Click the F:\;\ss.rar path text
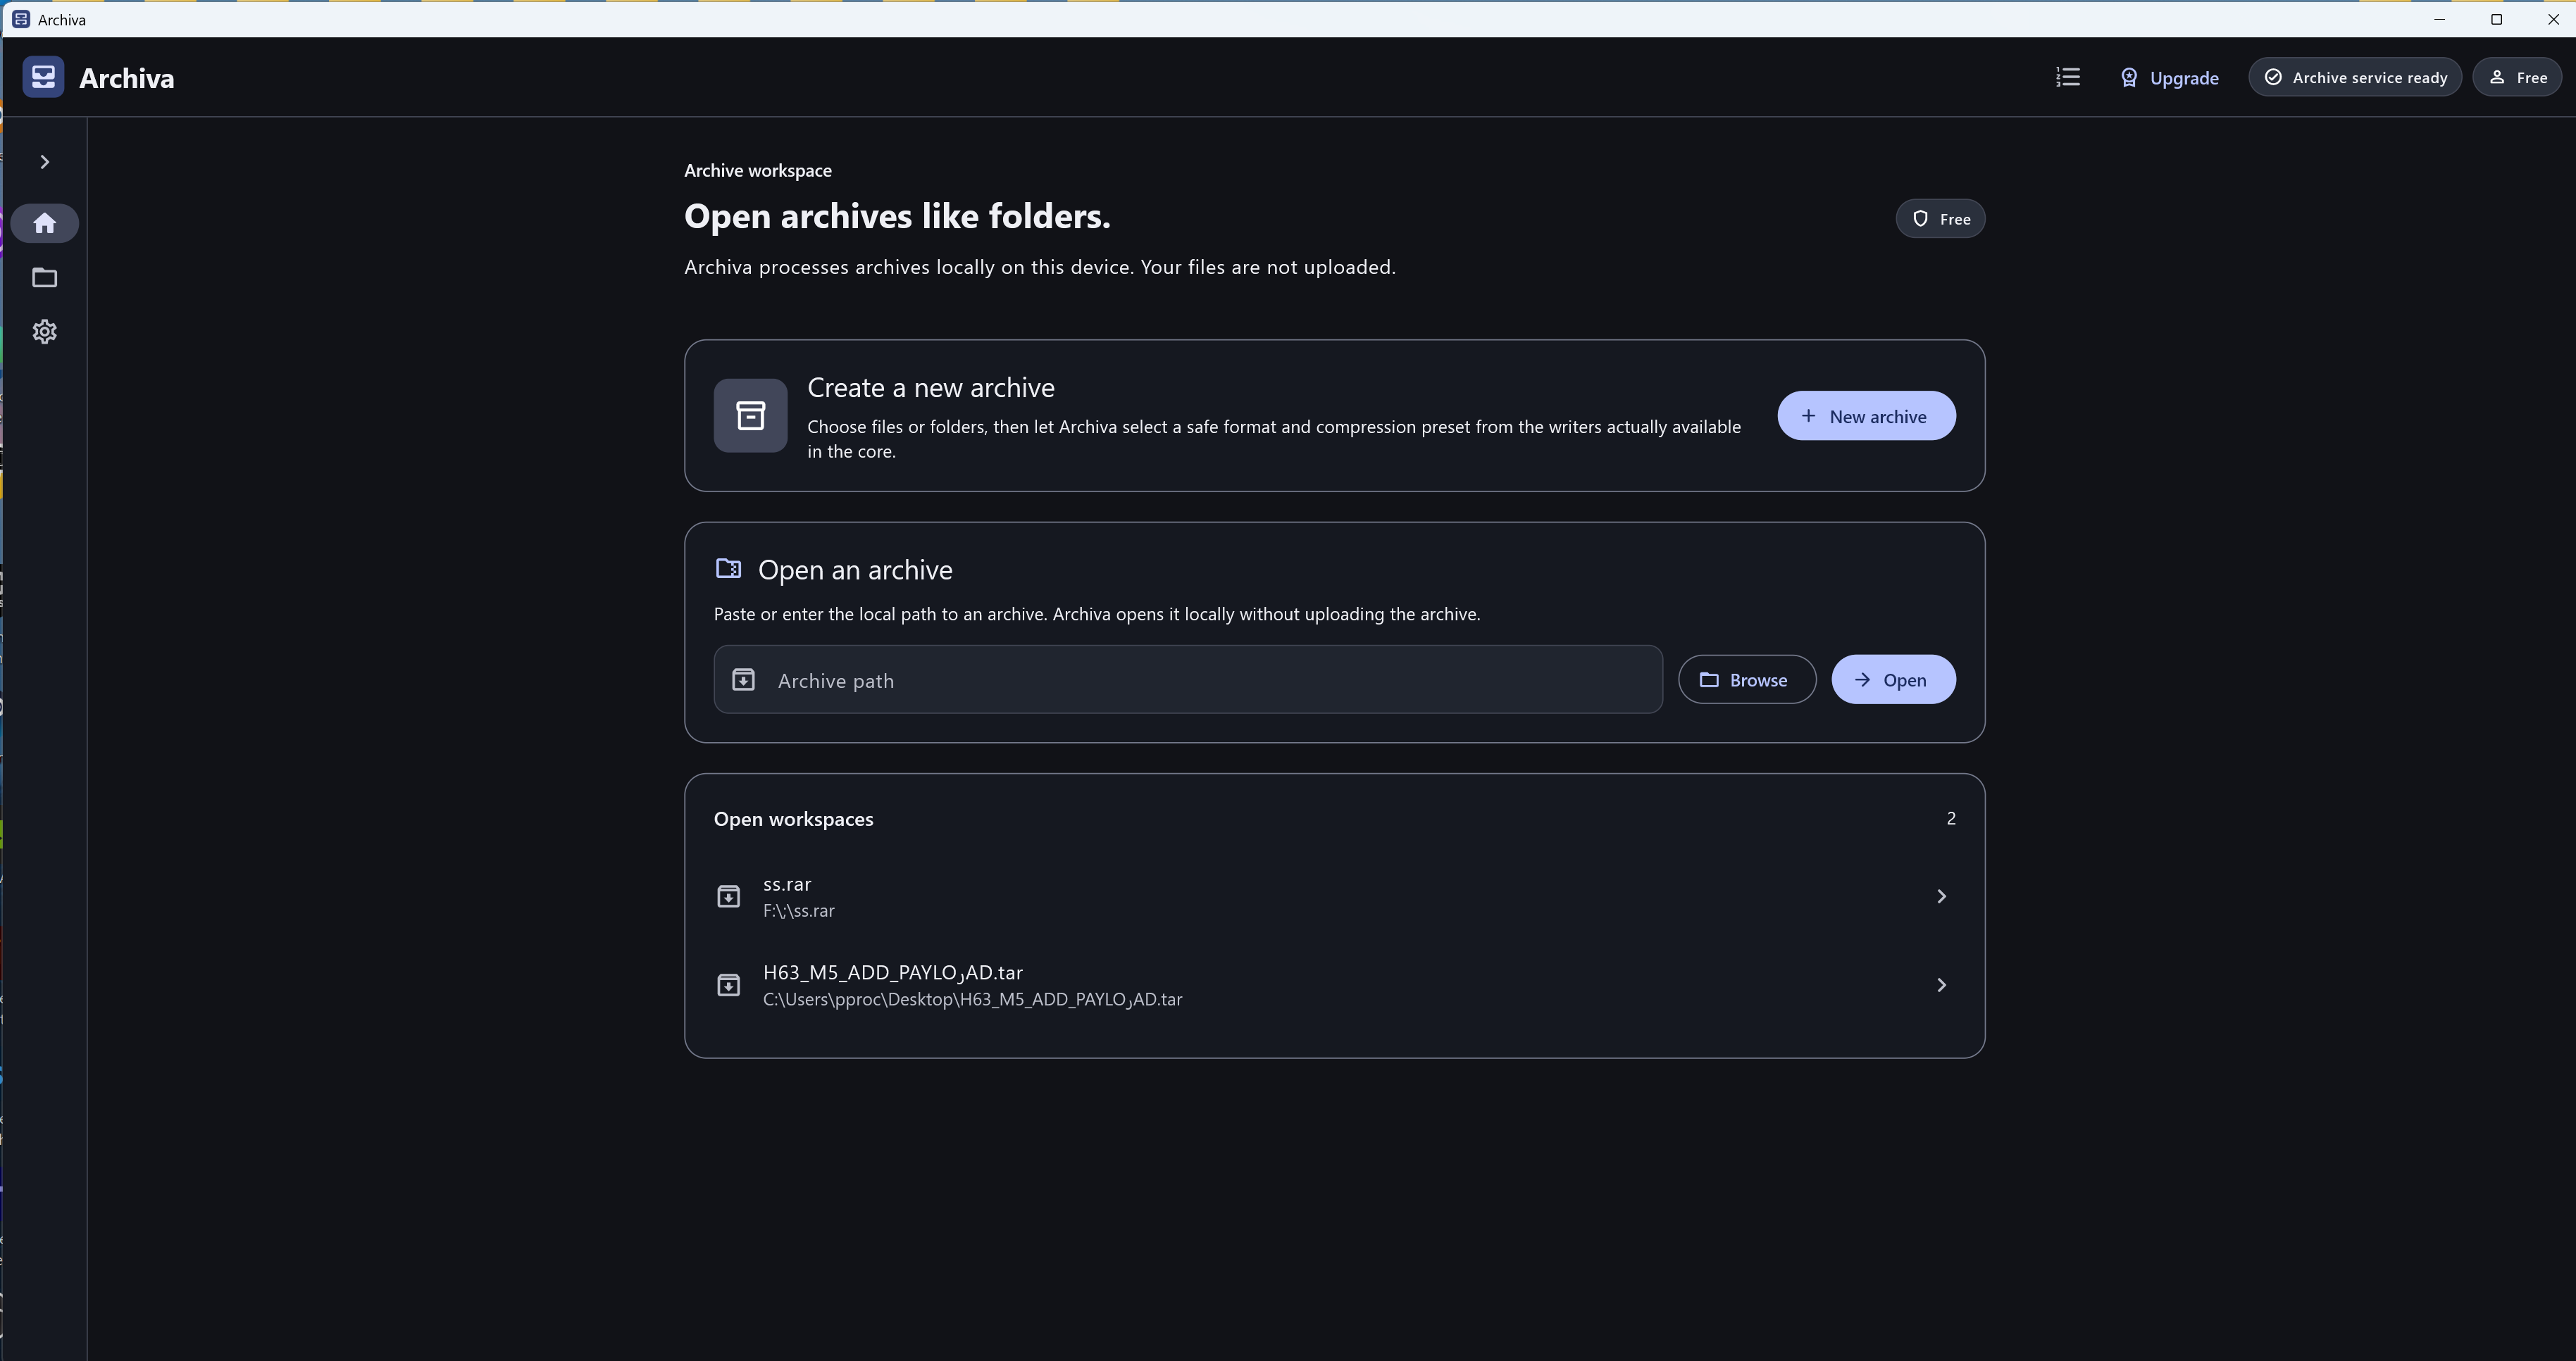Screen dimensions: 2576x1361 pyautogui.click(x=798, y=910)
